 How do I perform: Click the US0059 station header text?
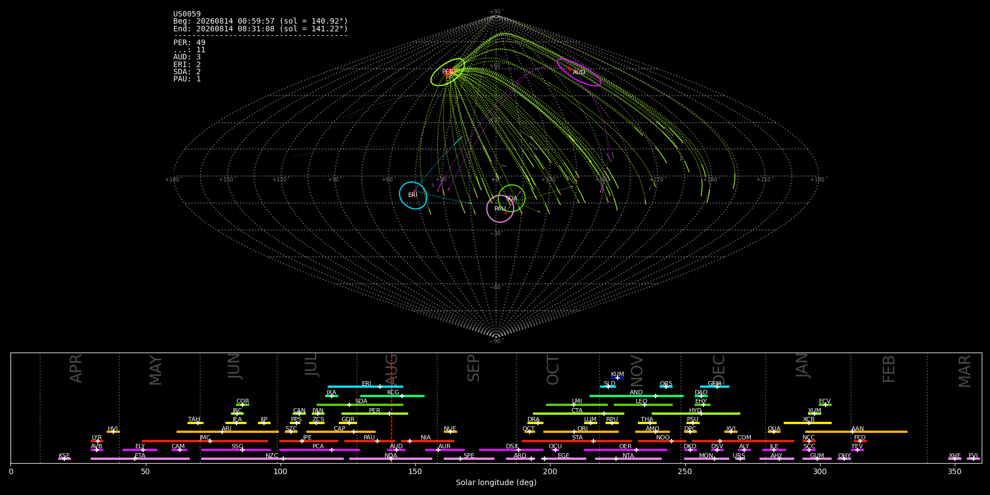187,14
